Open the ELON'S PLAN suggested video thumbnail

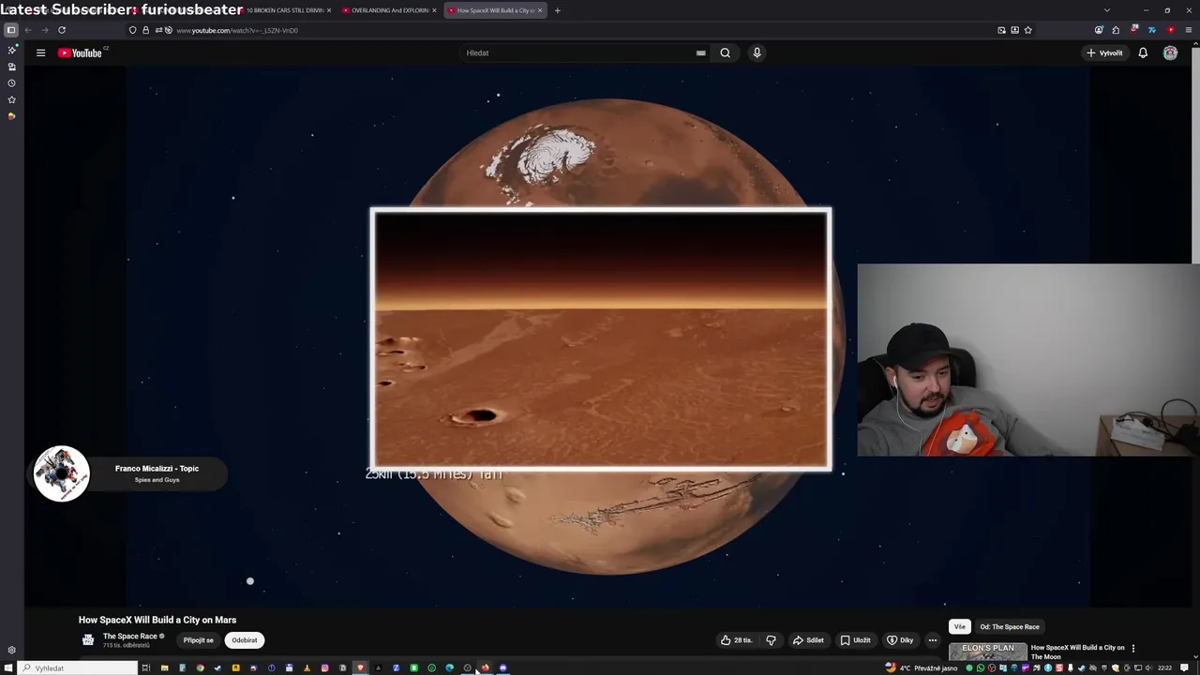point(987,652)
